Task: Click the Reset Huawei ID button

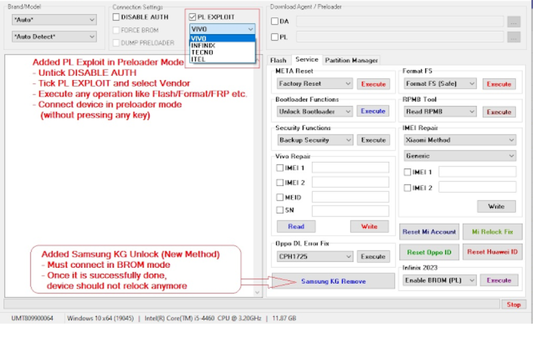Action: (493, 252)
